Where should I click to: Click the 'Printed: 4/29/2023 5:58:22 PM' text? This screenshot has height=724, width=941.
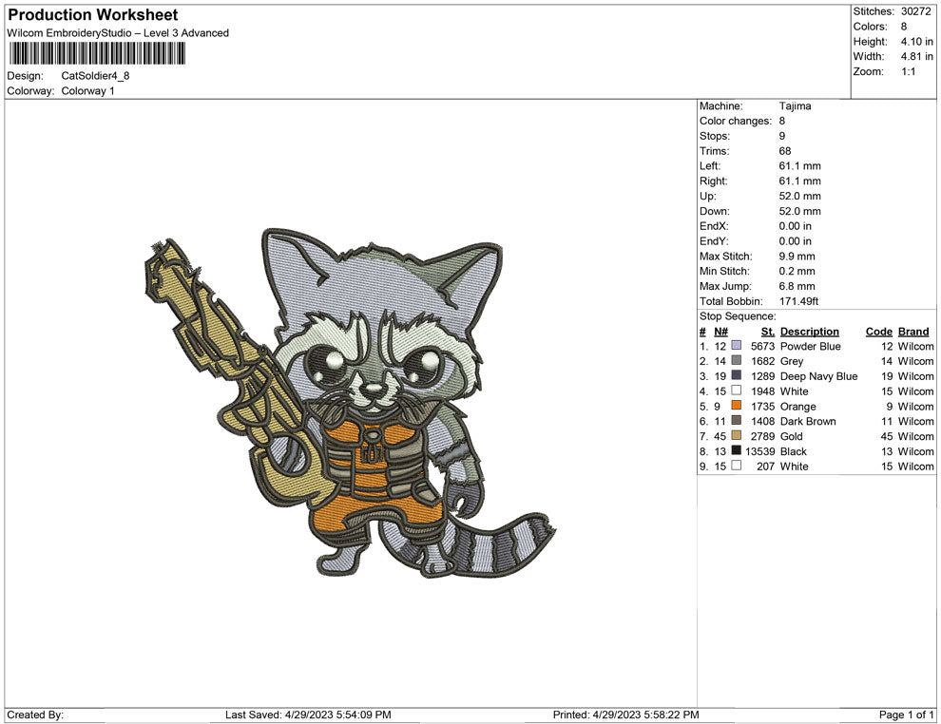(x=626, y=714)
